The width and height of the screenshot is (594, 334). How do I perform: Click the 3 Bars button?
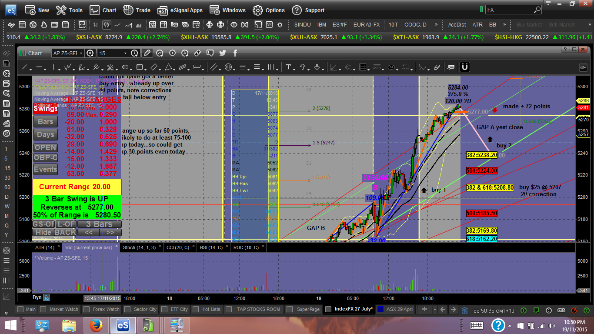coord(99,224)
